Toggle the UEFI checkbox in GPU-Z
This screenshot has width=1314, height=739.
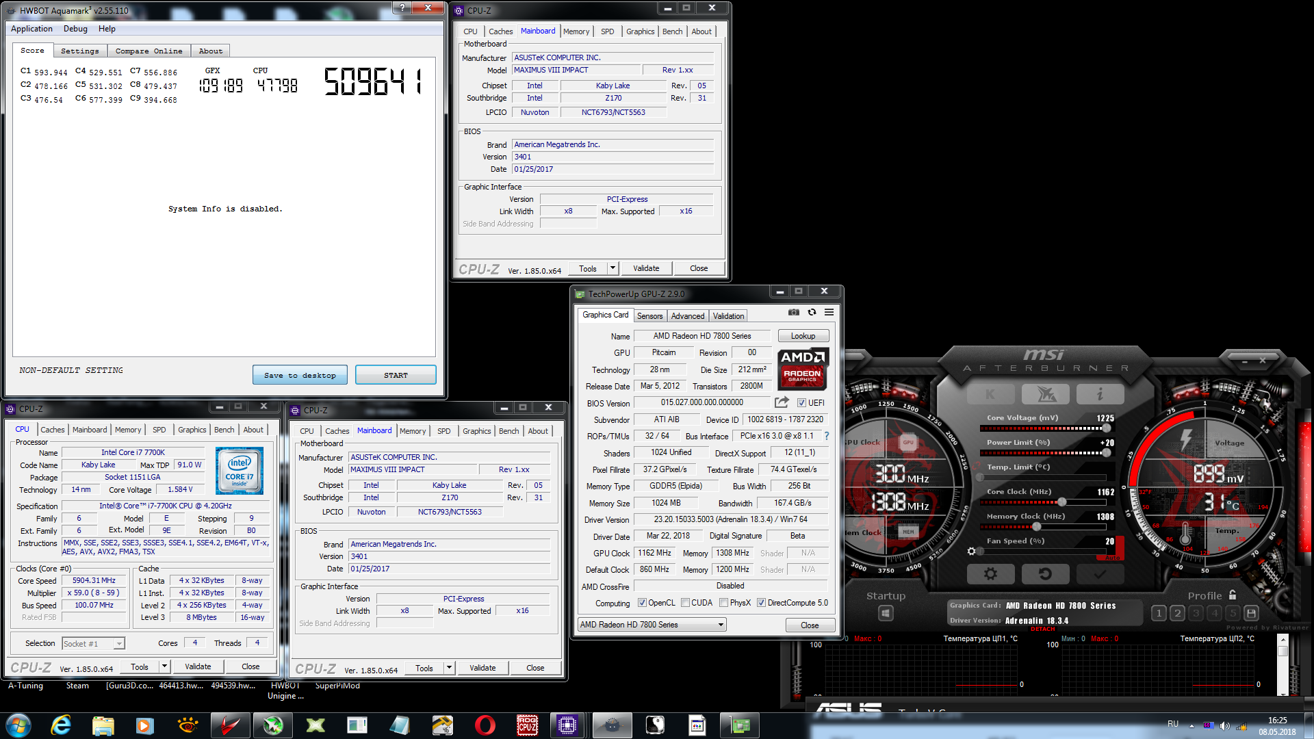click(801, 403)
